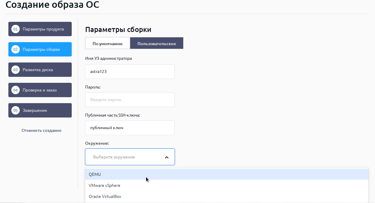Open the Разметка диска step
Image resolution: width=375 pixels, height=203 pixels.
click(x=38, y=70)
